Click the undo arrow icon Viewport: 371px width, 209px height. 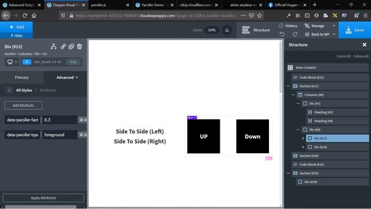pyautogui.click(x=282, y=34)
